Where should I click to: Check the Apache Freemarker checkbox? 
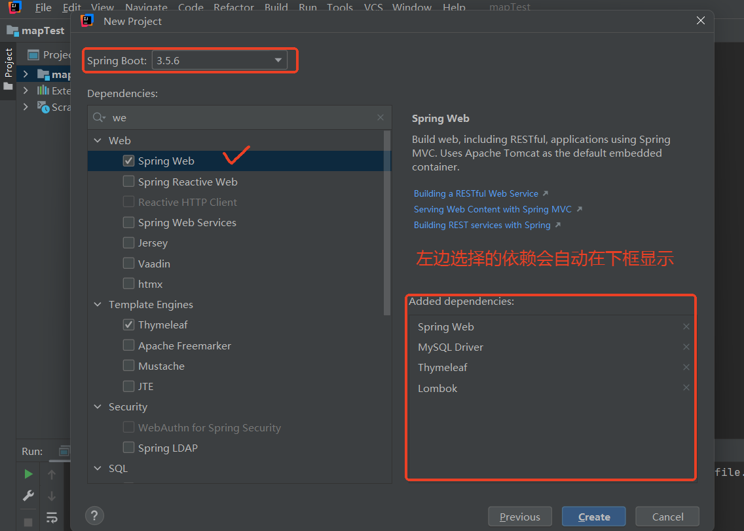click(x=128, y=345)
